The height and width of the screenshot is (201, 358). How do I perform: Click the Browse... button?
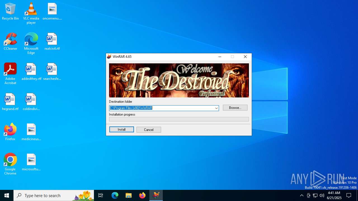[x=235, y=108]
